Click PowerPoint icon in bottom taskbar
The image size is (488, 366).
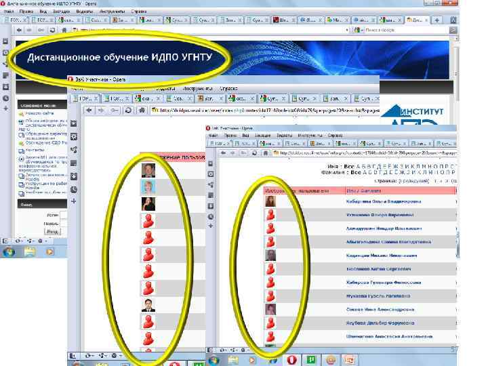click(349, 360)
